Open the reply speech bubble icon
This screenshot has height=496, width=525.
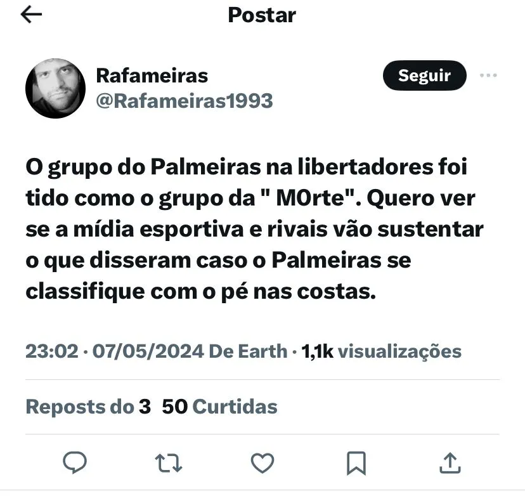point(75,462)
